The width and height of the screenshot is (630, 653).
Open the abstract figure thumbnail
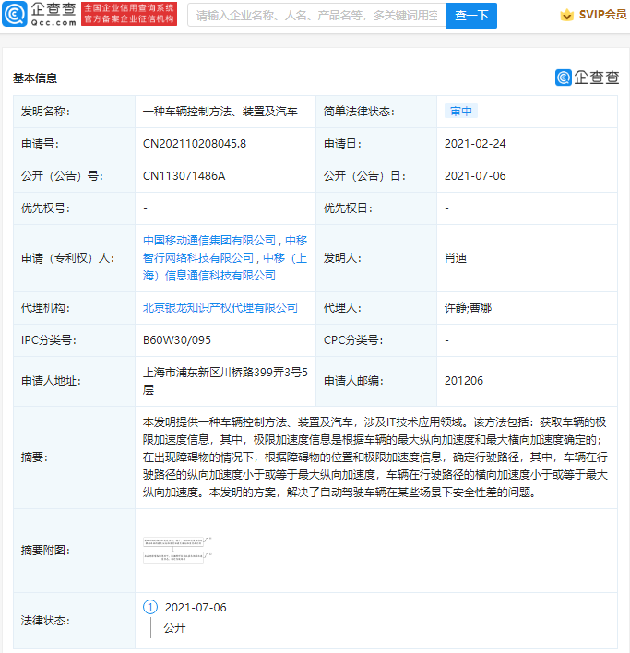click(x=178, y=550)
